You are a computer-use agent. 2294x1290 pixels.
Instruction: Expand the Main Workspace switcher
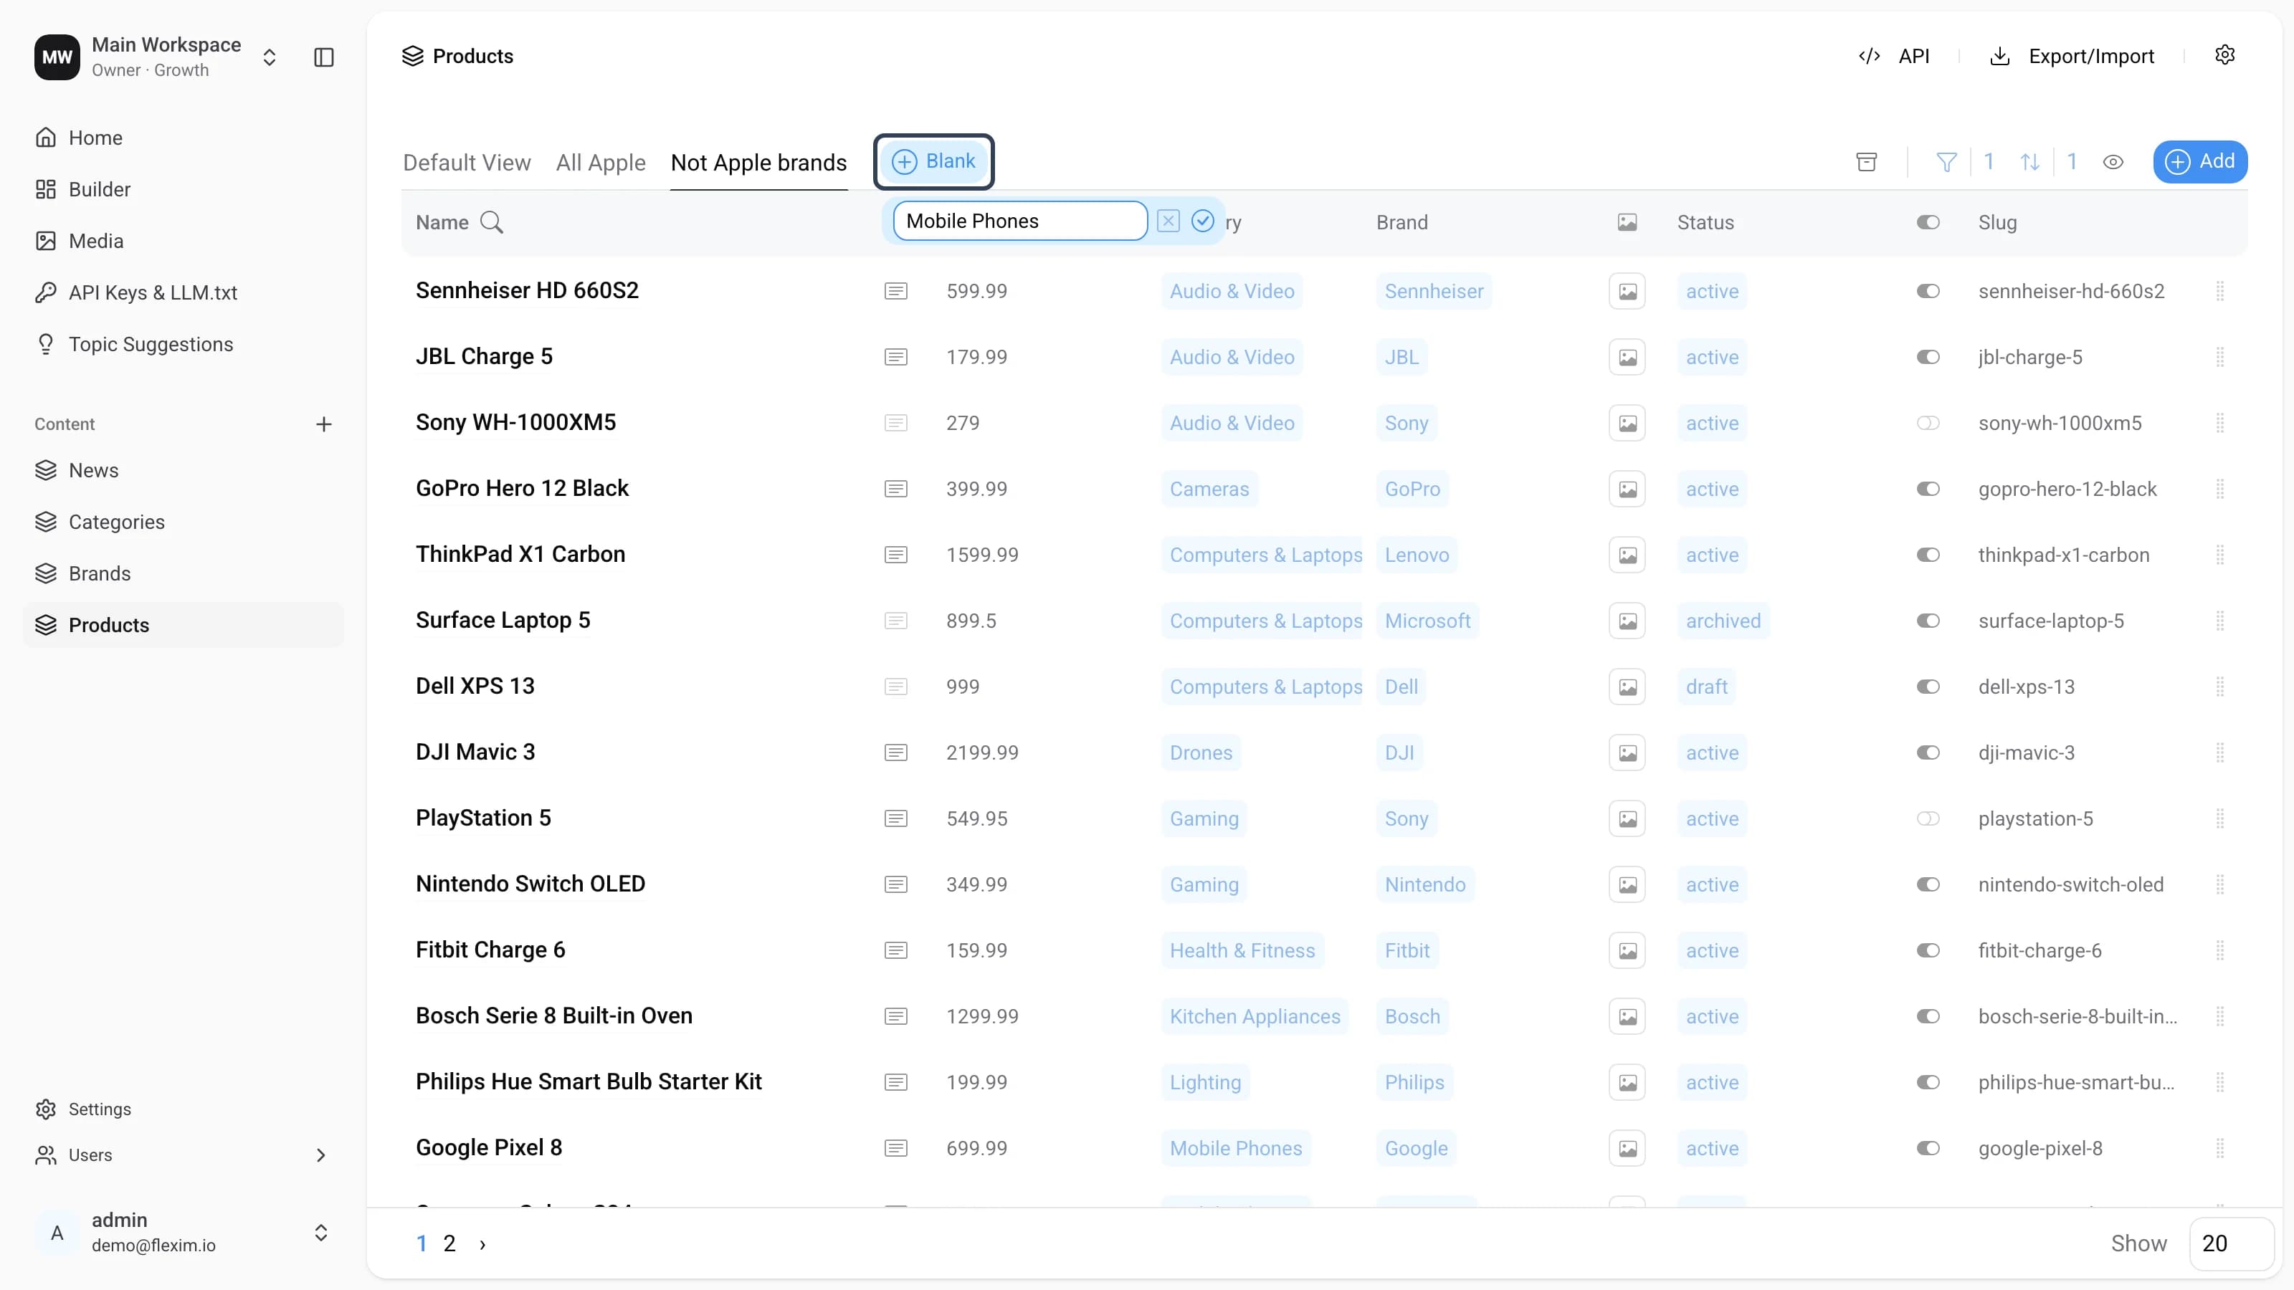tap(269, 57)
